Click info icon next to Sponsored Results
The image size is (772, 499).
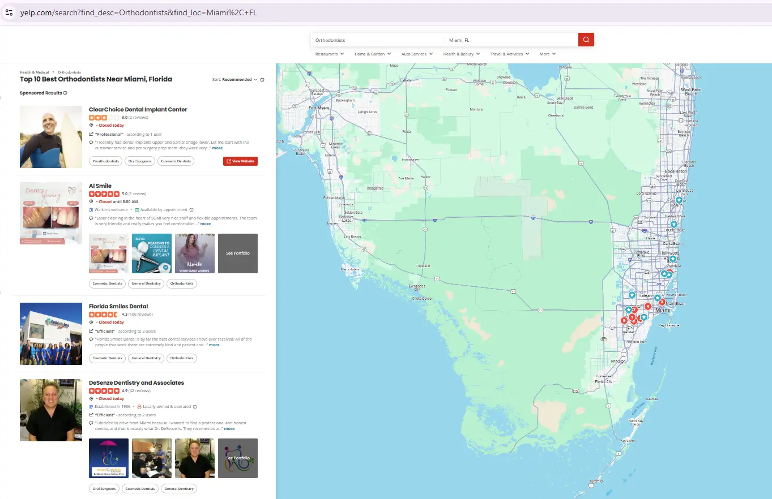[x=65, y=93]
